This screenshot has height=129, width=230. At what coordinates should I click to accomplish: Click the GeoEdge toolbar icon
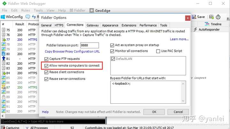coord(92,11)
